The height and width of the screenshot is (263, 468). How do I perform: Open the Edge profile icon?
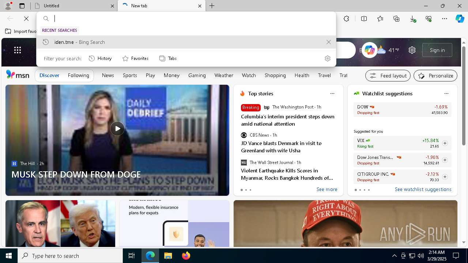8,5
